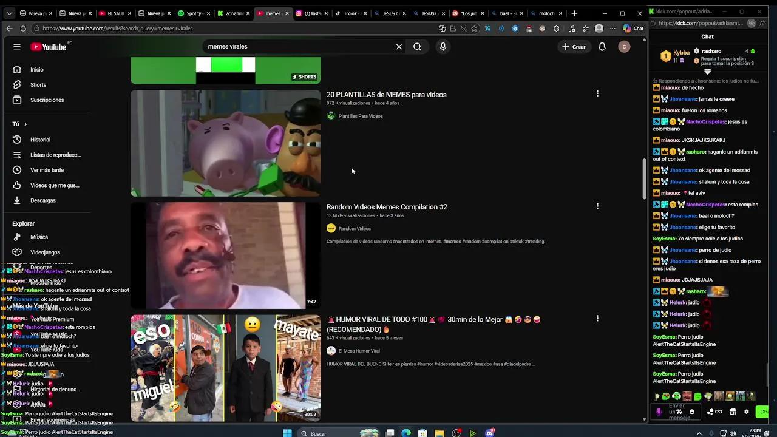777x437 pixels.
Task: Click the green SHORTS thumbnail at top
Action: [225, 70]
